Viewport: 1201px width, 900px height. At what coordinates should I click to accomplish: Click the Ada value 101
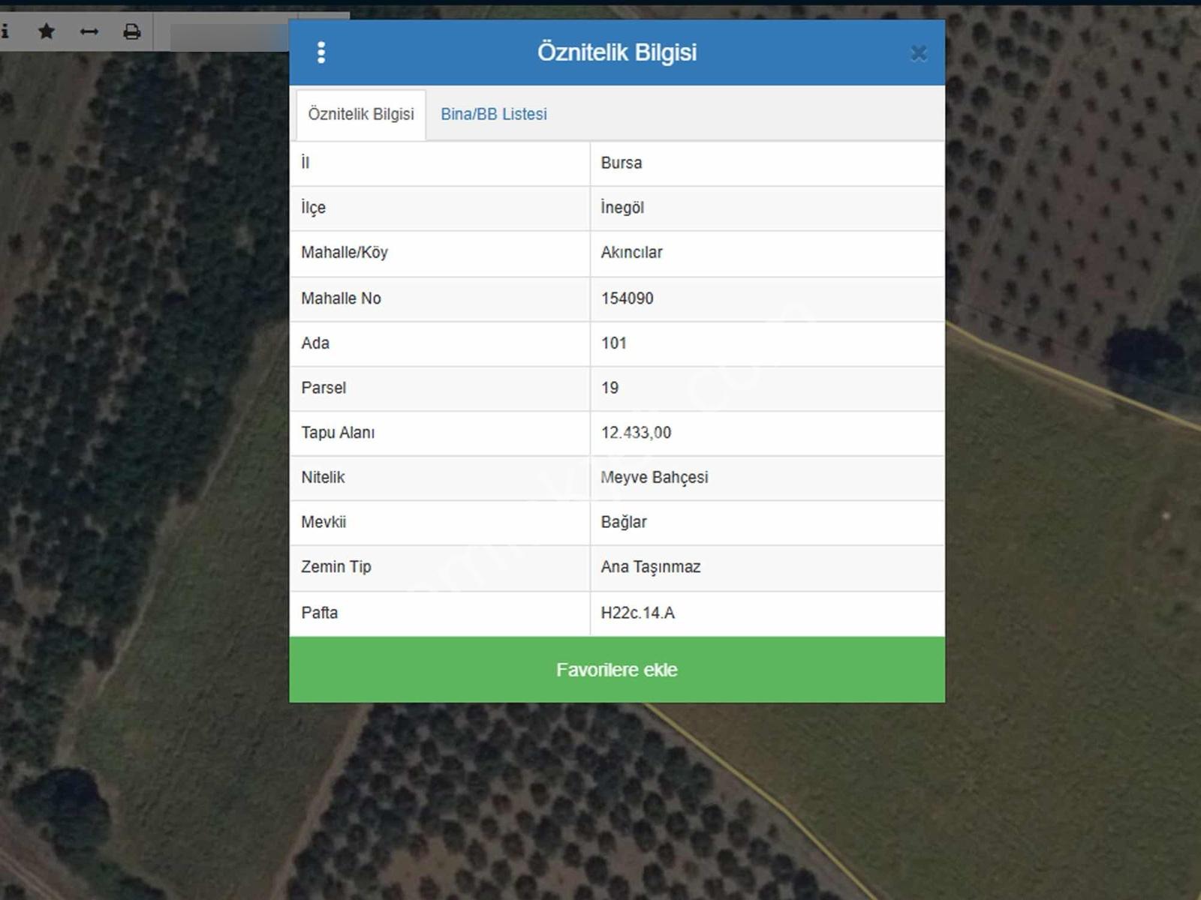coord(614,343)
